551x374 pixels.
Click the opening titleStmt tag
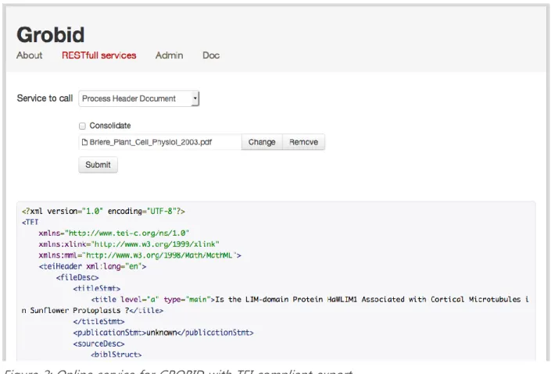[x=97, y=288]
